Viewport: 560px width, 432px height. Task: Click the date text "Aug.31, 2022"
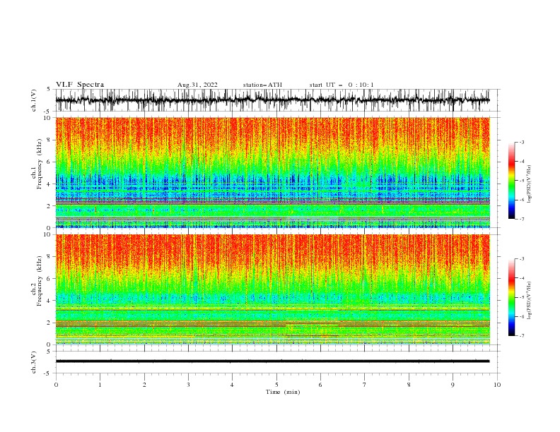[197, 85]
